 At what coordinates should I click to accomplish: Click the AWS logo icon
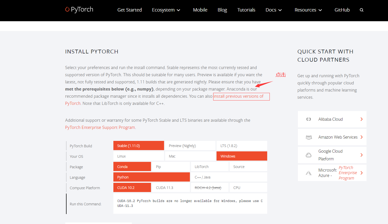click(x=309, y=137)
